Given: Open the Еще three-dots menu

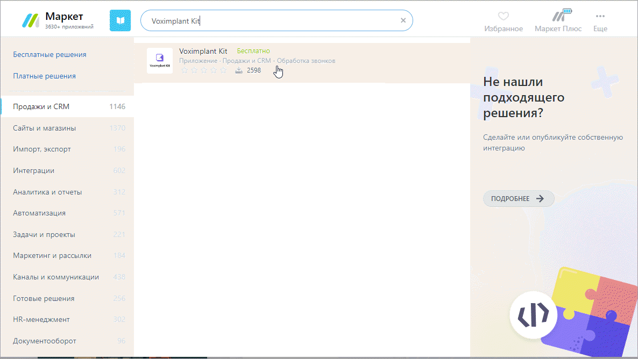Looking at the screenshot, I should [x=600, y=16].
